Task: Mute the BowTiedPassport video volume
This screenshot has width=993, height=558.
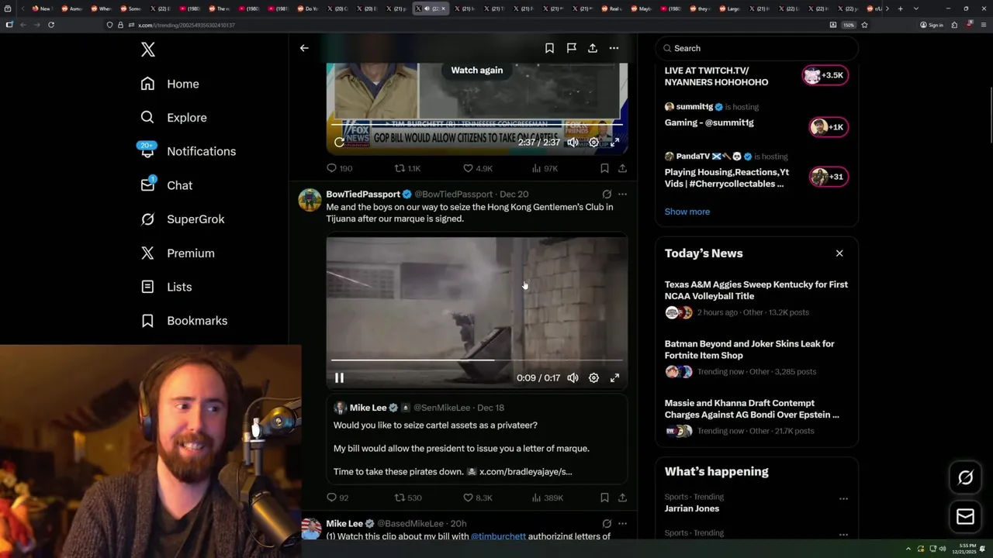Action: tap(573, 378)
